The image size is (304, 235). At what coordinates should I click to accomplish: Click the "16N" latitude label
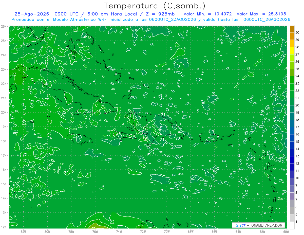tap(4, 170)
